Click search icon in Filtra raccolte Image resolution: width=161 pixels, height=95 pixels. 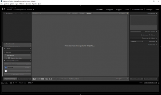(x=6, y=55)
